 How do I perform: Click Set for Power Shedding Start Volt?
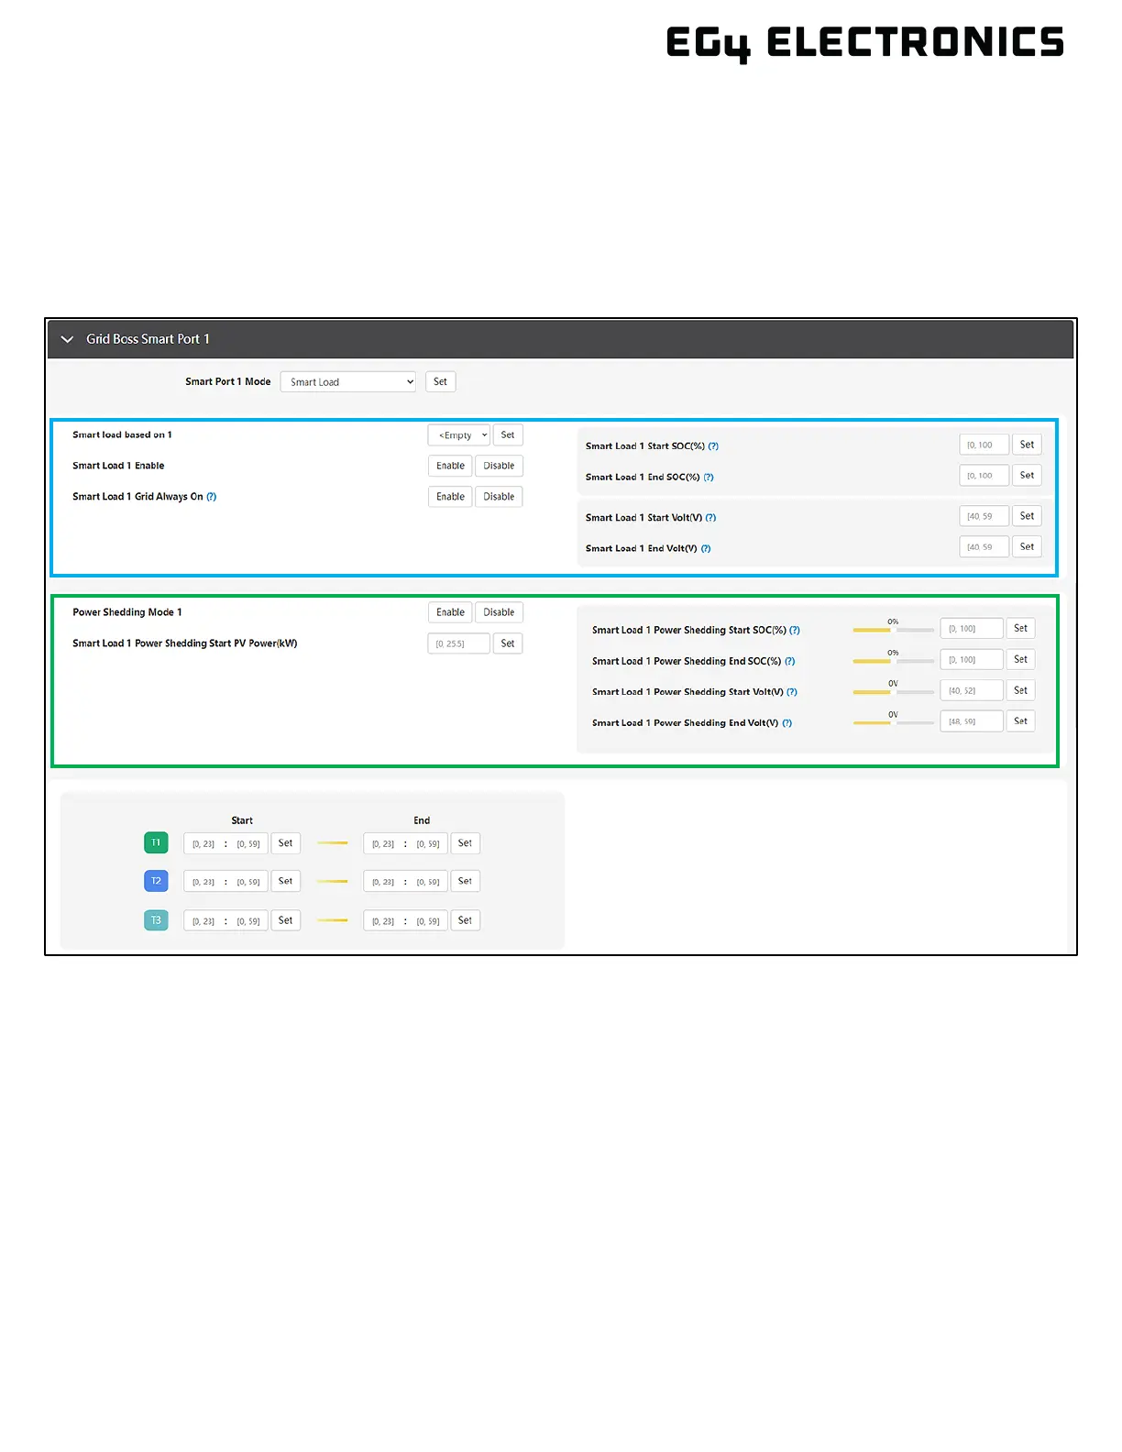point(1021,690)
